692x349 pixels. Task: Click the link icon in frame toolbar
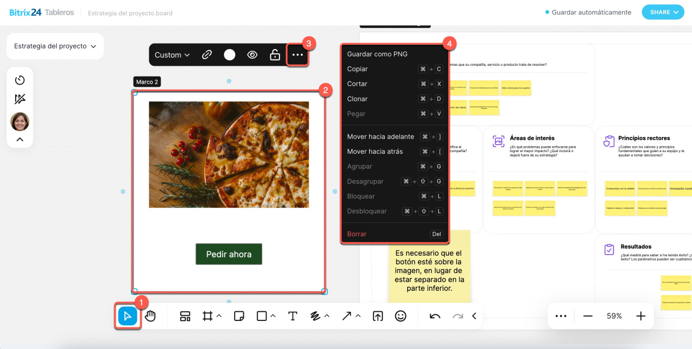[207, 54]
